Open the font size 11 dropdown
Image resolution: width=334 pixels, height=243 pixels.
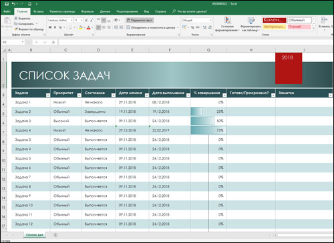coord(81,20)
